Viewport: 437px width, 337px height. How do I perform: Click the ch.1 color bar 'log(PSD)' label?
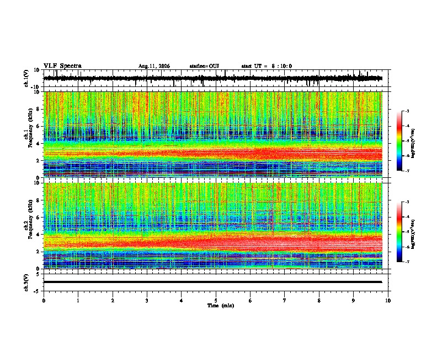click(413, 144)
